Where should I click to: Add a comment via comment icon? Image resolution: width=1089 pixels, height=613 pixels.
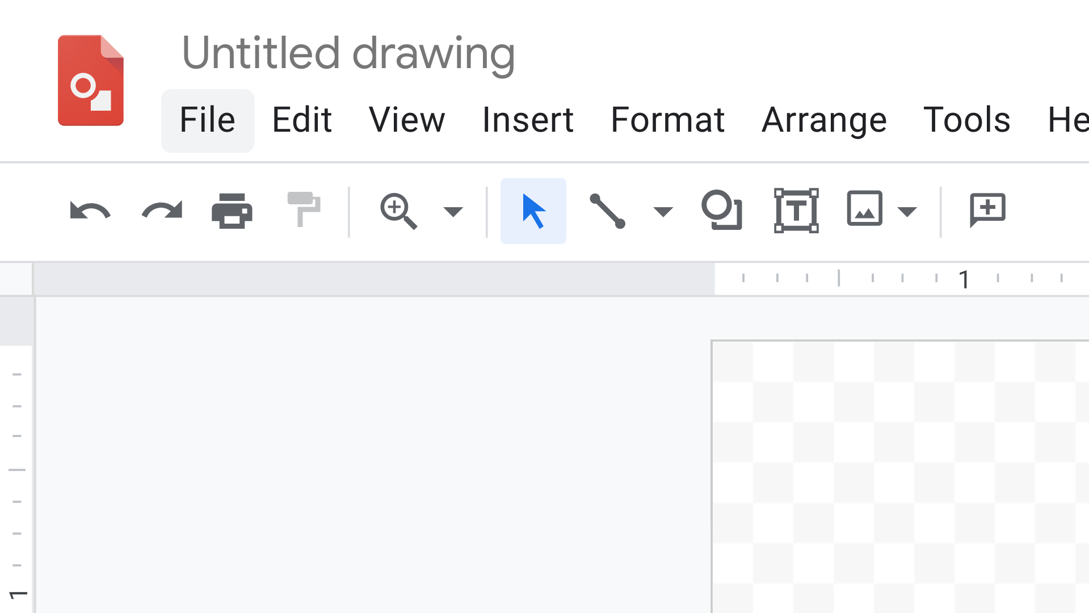point(989,211)
